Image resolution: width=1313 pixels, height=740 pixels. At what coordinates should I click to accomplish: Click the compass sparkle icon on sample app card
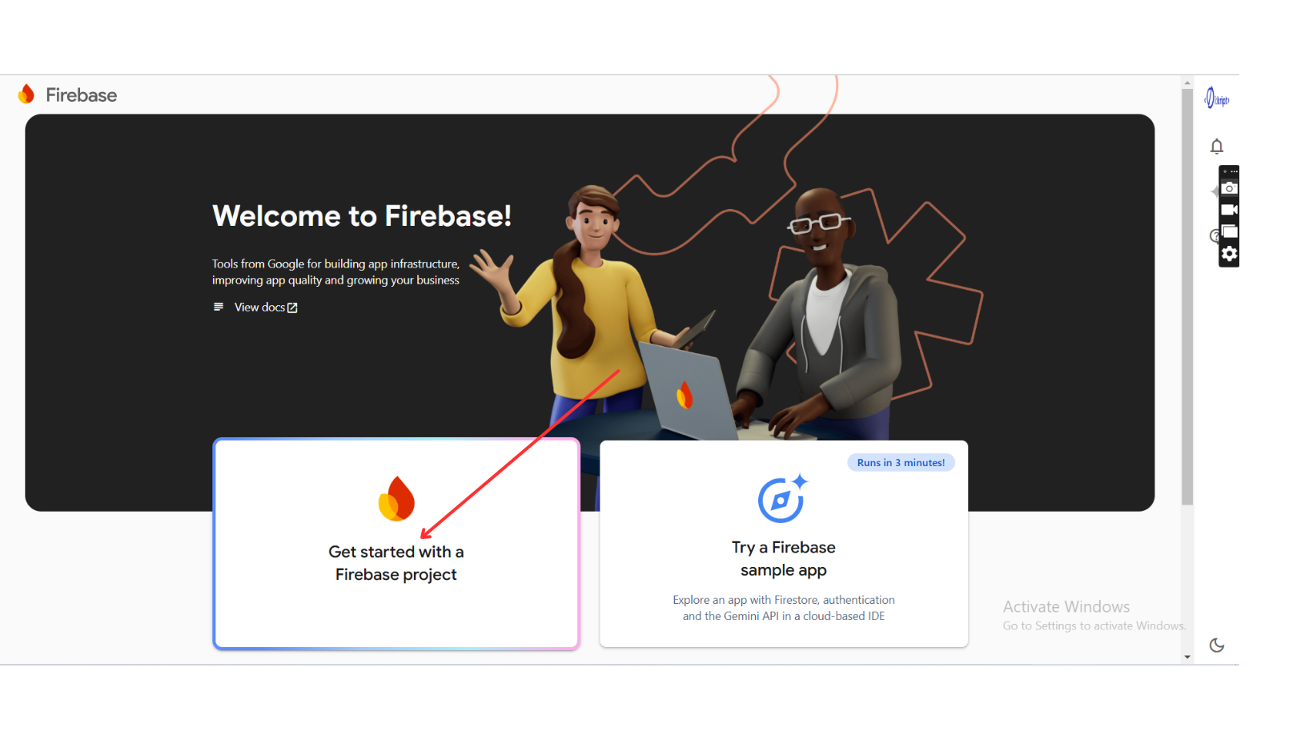click(x=783, y=498)
